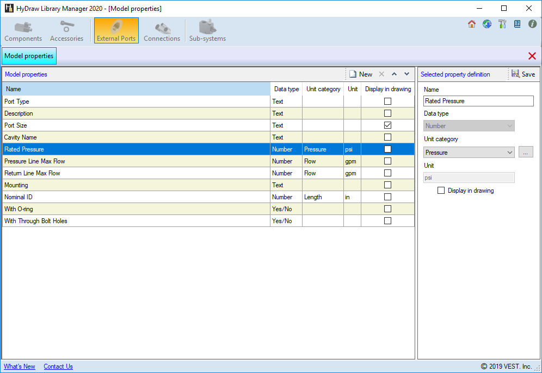Enable Display in drawing in property definition panel
Image resolution: width=542 pixels, height=373 pixels.
[x=441, y=191]
